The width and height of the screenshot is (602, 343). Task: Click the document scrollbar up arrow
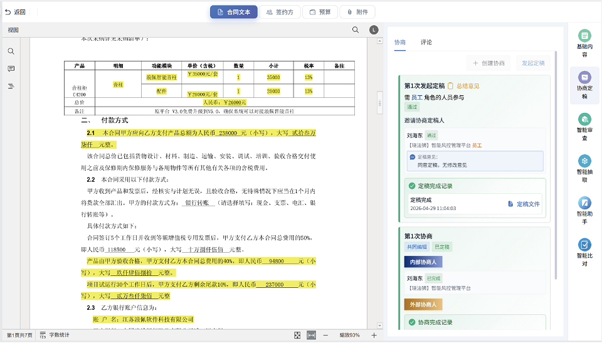pyautogui.click(x=380, y=41)
